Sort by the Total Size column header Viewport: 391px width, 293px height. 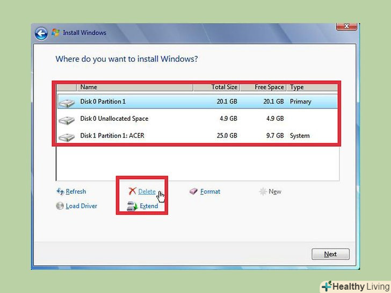(x=216, y=87)
